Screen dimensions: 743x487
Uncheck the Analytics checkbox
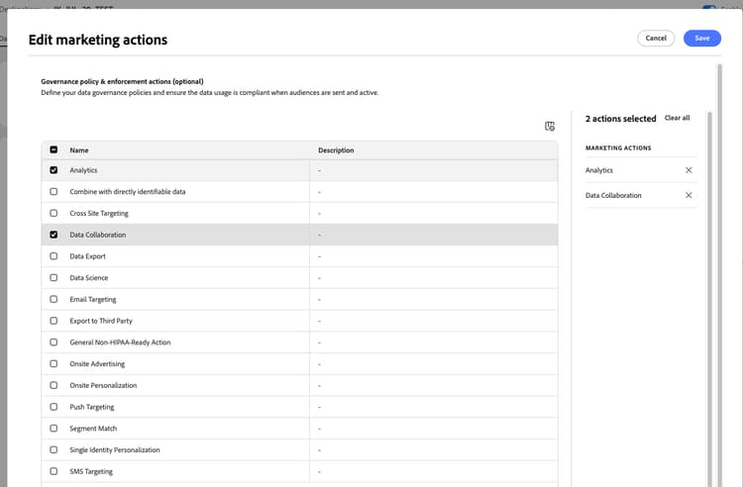pyautogui.click(x=53, y=170)
